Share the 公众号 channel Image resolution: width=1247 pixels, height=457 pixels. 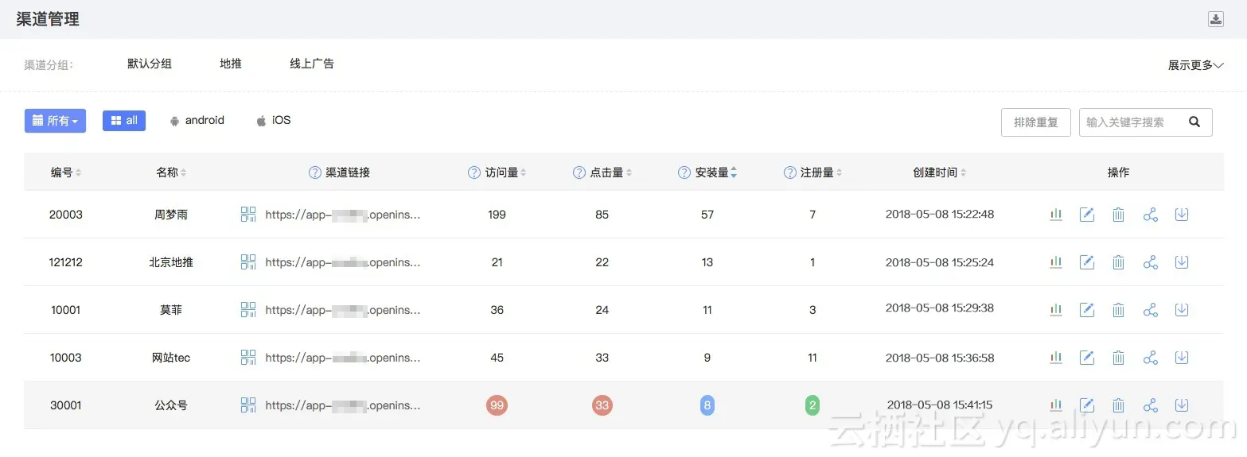[x=1150, y=405]
